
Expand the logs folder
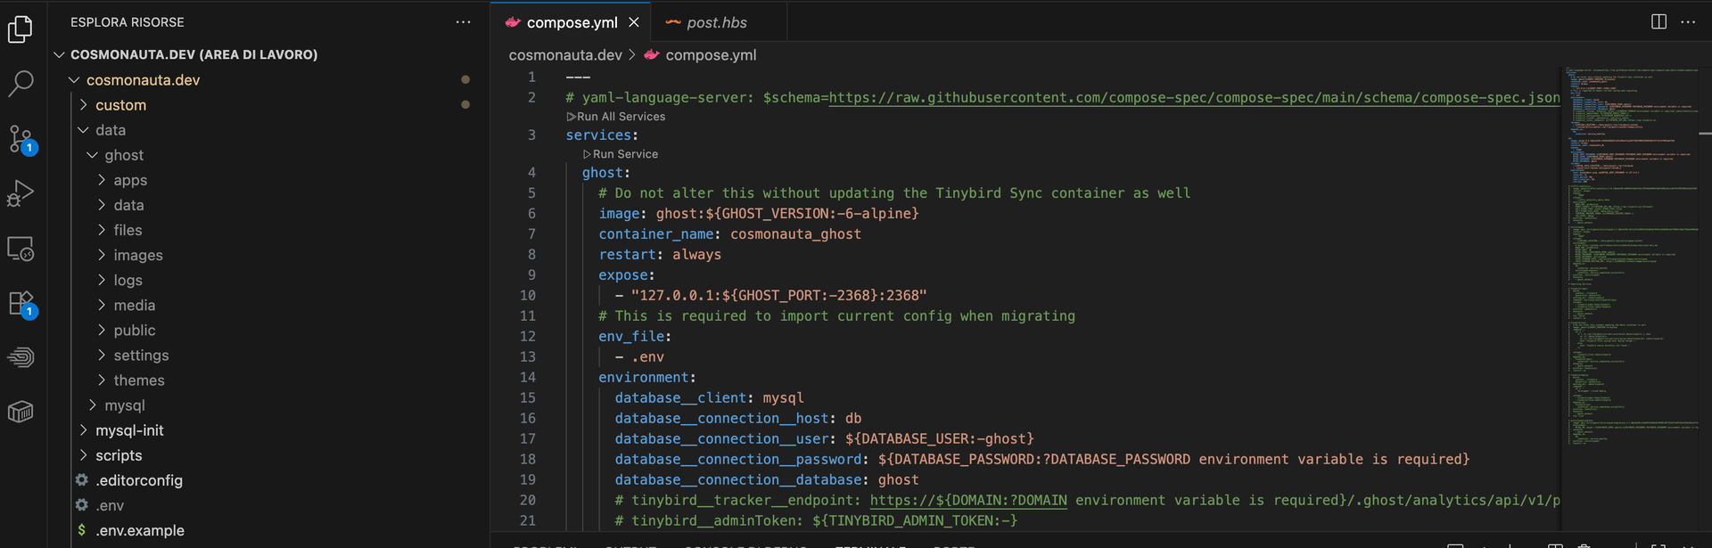pos(102,279)
